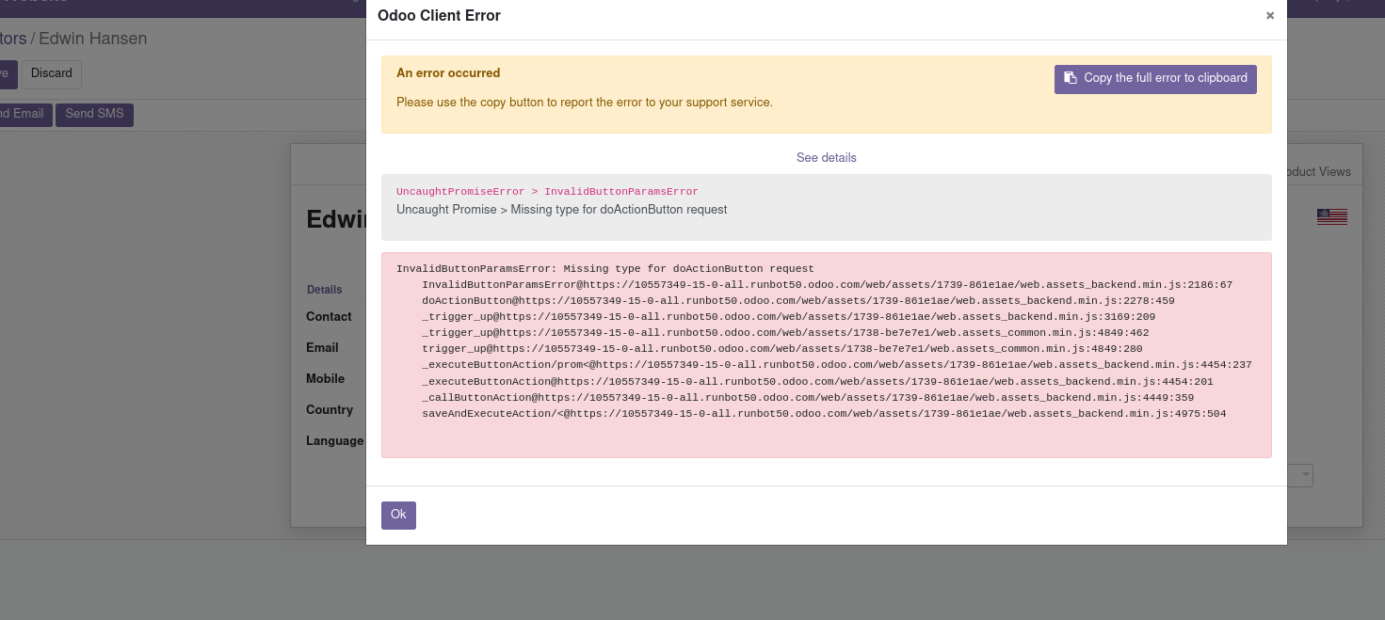Switch to the Details tab

(324, 289)
